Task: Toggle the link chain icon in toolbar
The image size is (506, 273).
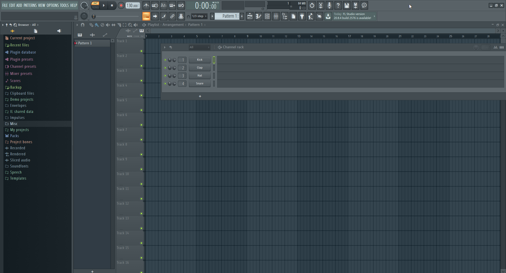Action: tap(172, 16)
